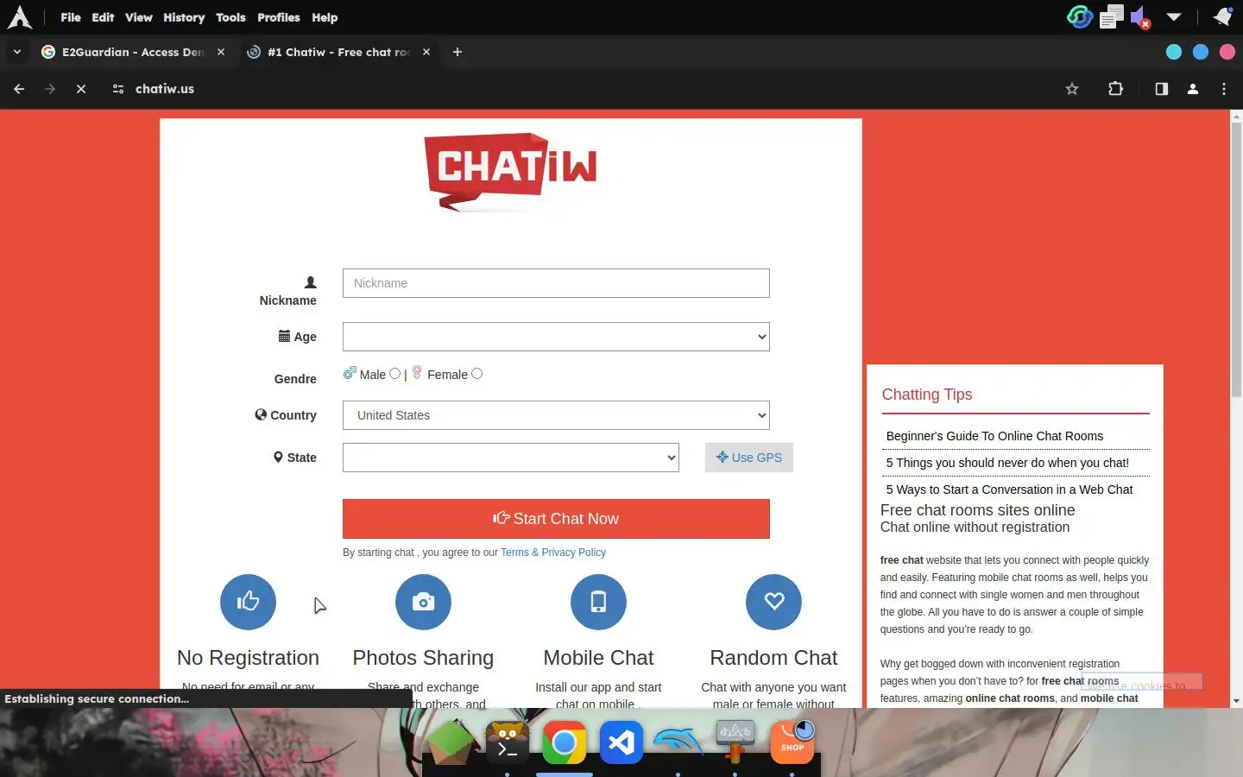Open the signpost dock icon
This screenshot has width=1243, height=777.
click(735, 742)
